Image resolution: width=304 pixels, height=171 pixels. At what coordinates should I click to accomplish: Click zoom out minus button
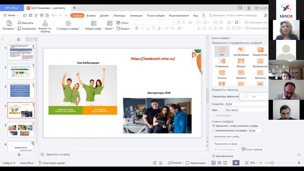[261, 163]
